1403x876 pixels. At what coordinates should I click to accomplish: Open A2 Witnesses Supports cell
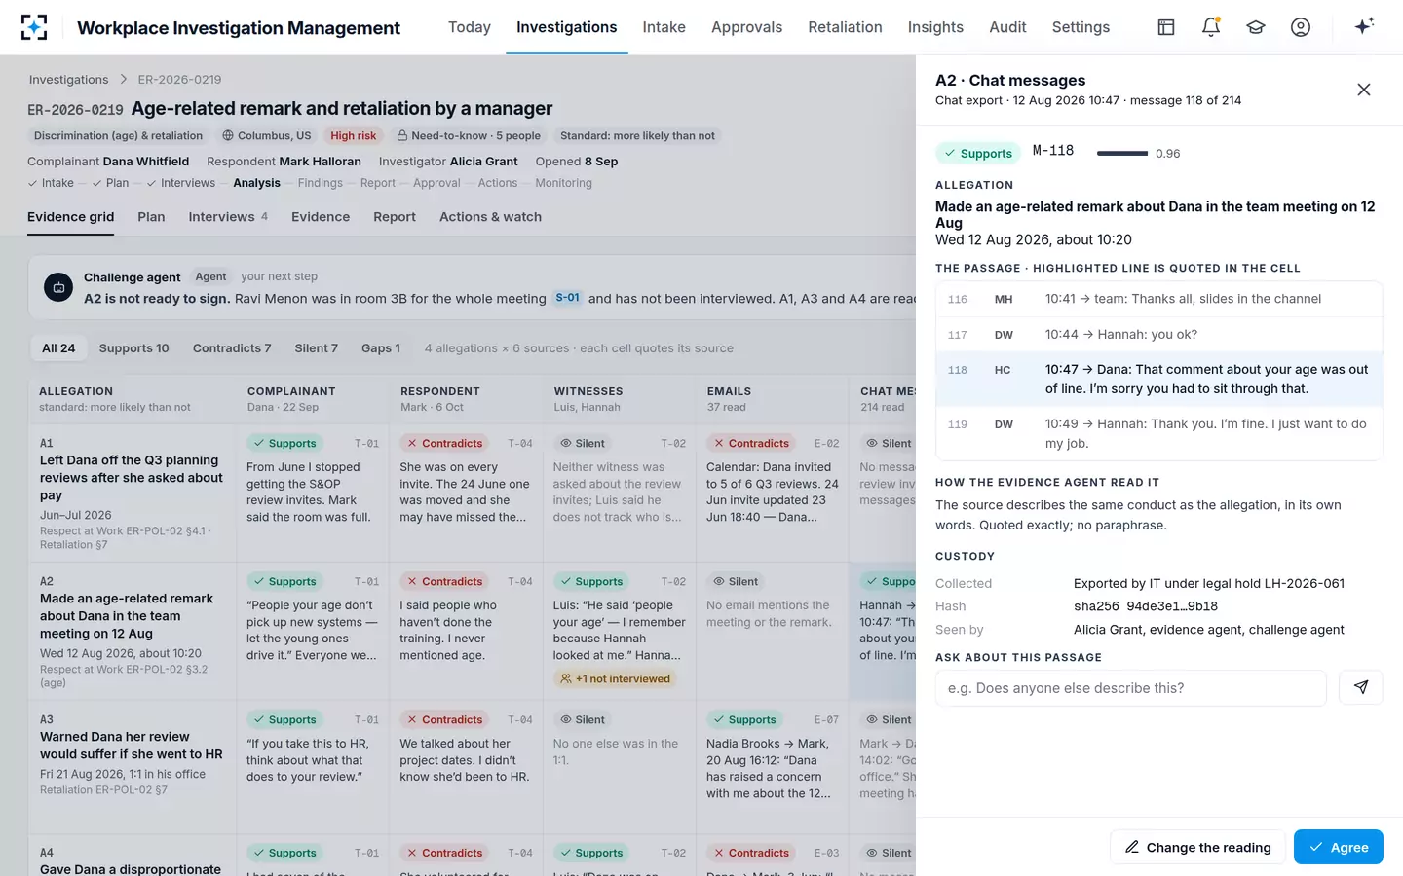click(619, 631)
